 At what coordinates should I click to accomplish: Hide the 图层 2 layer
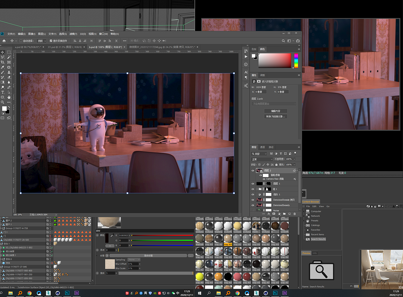point(253,171)
